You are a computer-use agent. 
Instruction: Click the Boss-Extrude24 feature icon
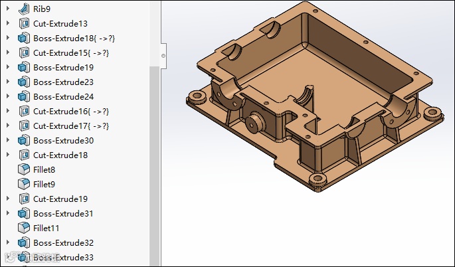pyautogui.click(x=24, y=97)
